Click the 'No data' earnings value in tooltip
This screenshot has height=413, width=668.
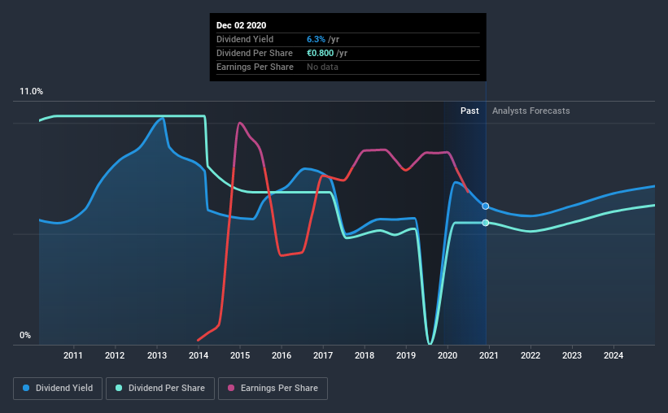tap(322, 67)
